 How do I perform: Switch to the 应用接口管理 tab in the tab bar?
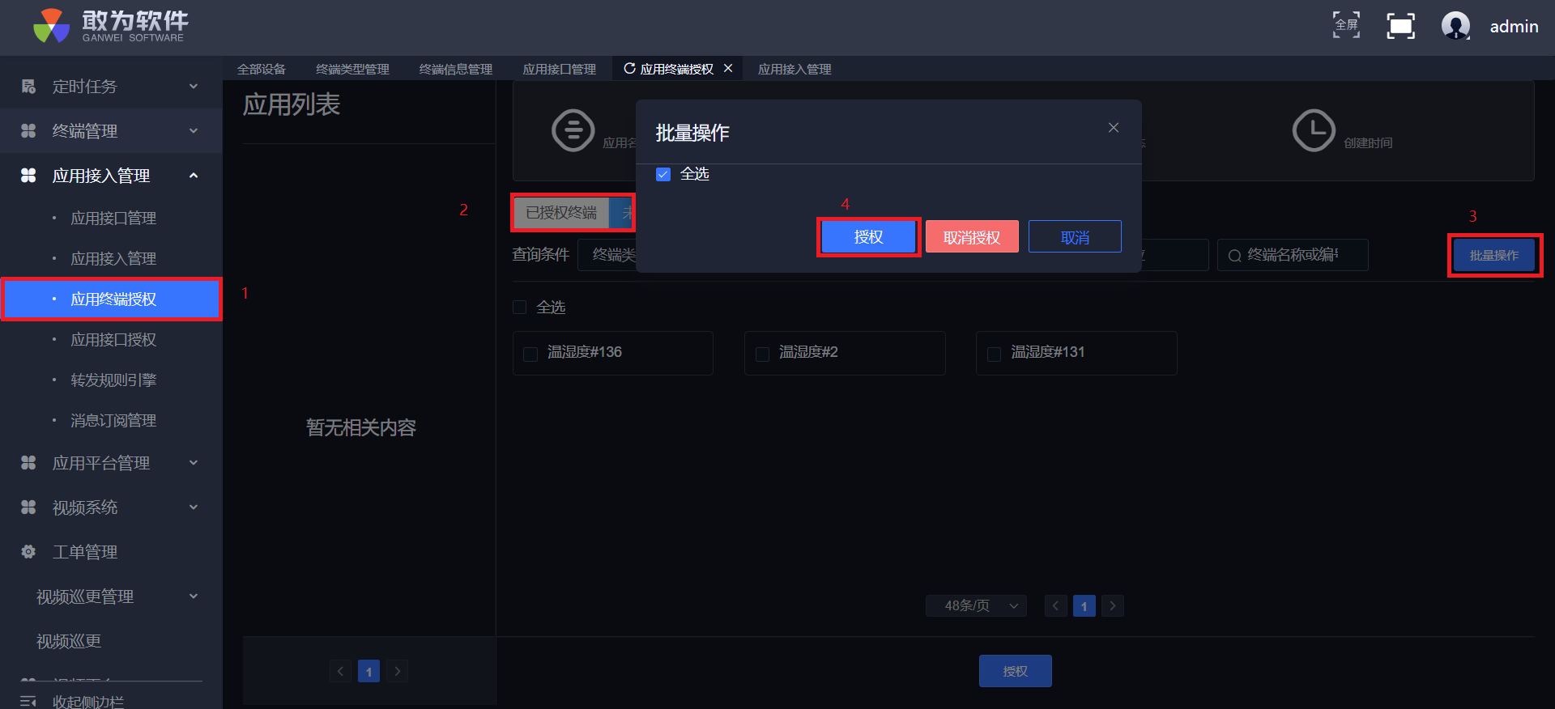coord(560,69)
